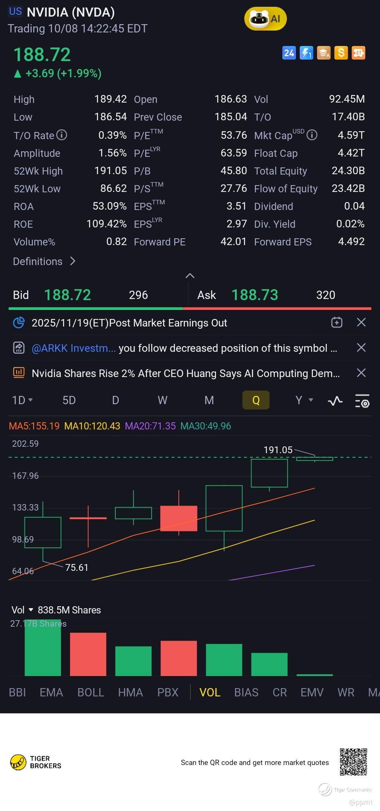Open the Vol indicator dropdown
This screenshot has height=811, width=380.
tap(23, 610)
